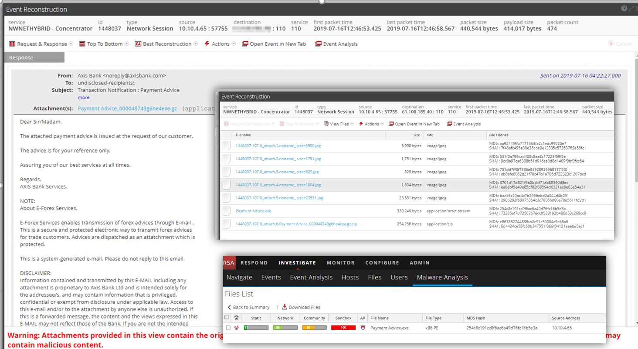This screenshot has width=638, height=349.
Task: Tick the checkbox for the Payment Advice.exe row
Action: point(227,328)
